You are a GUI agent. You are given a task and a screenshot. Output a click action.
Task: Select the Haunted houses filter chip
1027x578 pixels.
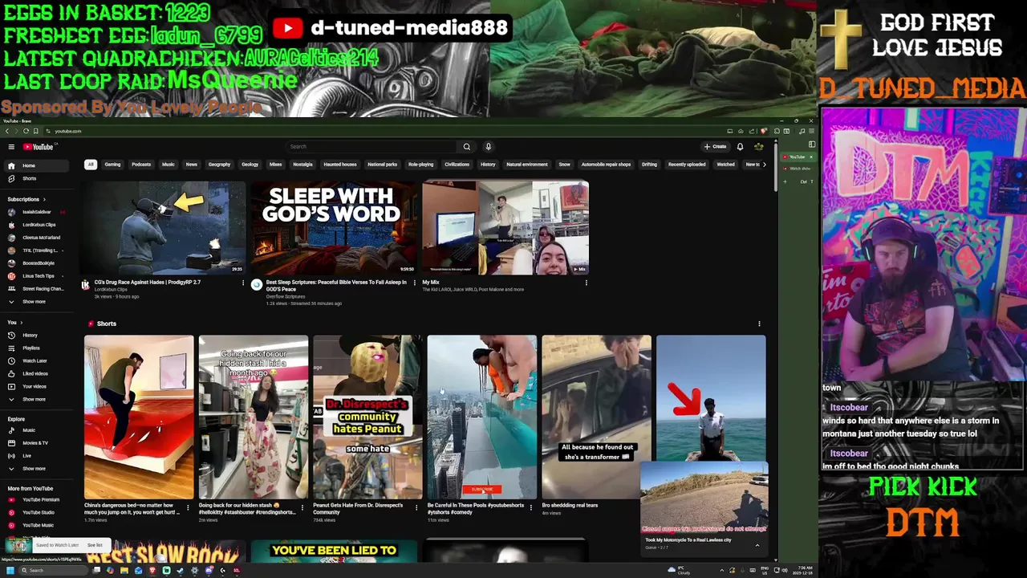pos(340,165)
